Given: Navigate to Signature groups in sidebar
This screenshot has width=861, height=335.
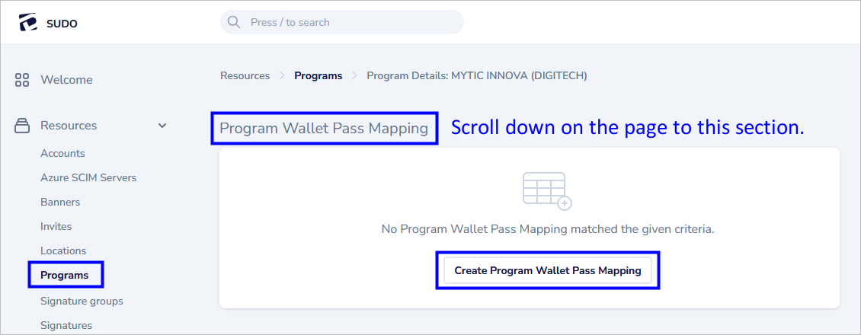Looking at the screenshot, I should tap(82, 301).
